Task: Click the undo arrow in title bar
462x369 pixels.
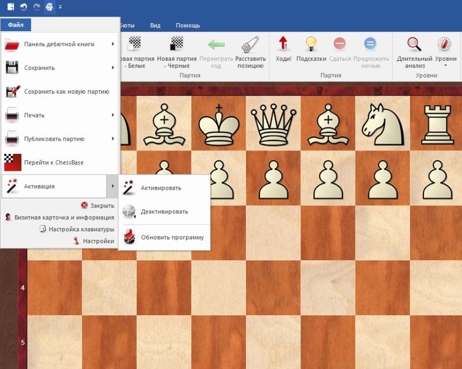Action: pyautogui.click(x=24, y=7)
